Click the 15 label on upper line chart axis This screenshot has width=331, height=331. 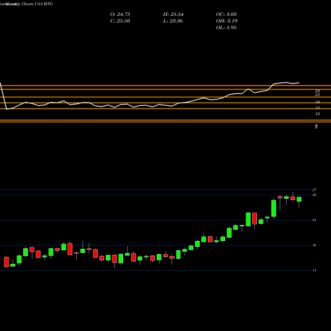tap(318, 108)
